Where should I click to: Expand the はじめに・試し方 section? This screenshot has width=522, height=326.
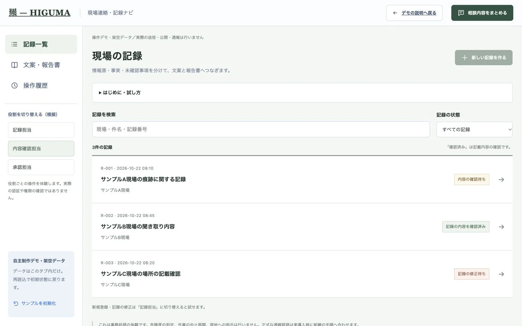(302, 93)
